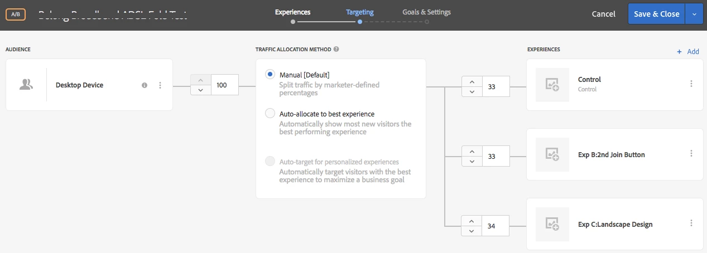This screenshot has width=707, height=253.
Task: Click the Control experience image placeholder
Action: [552, 84]
